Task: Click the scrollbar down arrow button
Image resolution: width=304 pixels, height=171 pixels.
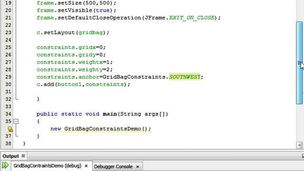Action: tap(299, 145)
